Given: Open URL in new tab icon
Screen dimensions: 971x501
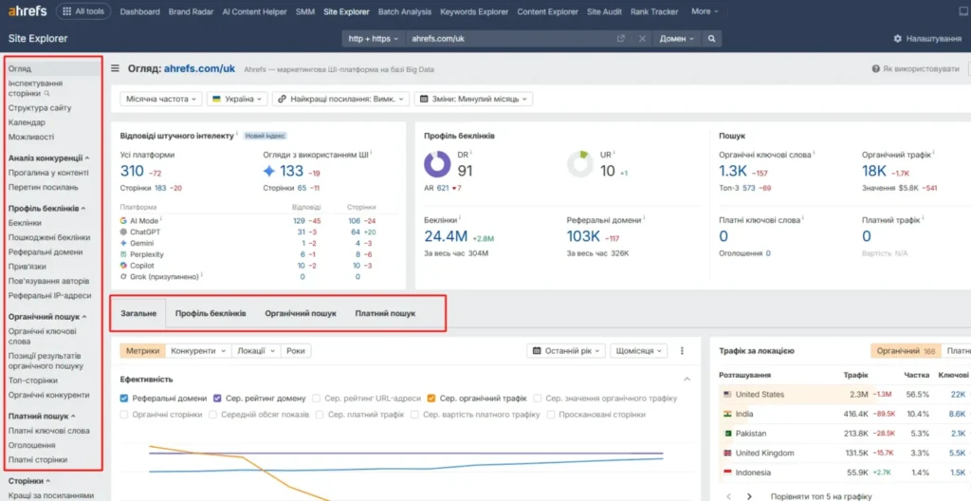Looking at the screenshot, I should click(x=620, y=39).
